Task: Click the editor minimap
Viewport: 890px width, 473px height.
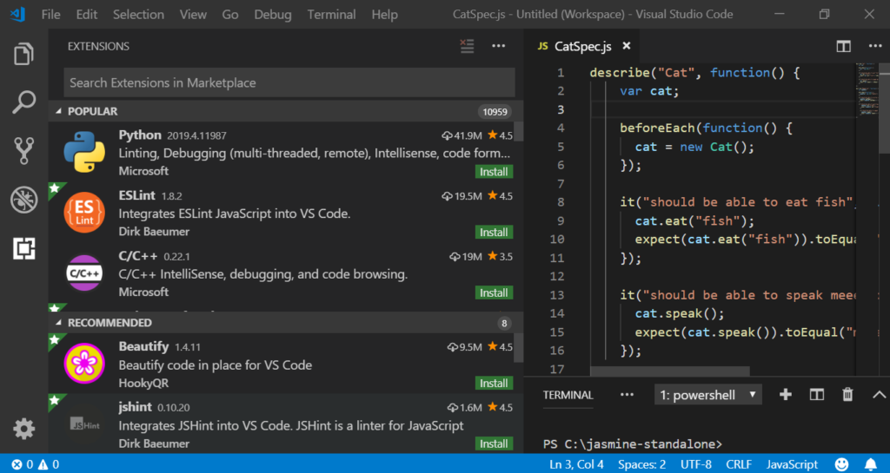Action: coord(867,82)
